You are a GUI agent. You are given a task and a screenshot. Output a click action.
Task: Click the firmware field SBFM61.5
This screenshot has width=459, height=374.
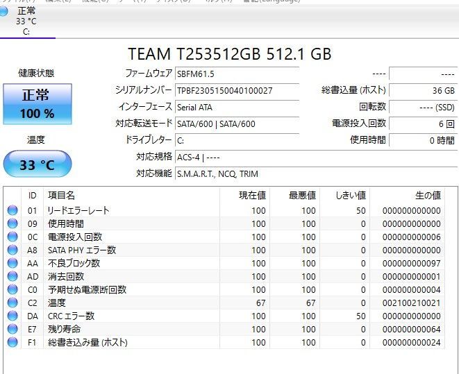click(x=237, y=74)
